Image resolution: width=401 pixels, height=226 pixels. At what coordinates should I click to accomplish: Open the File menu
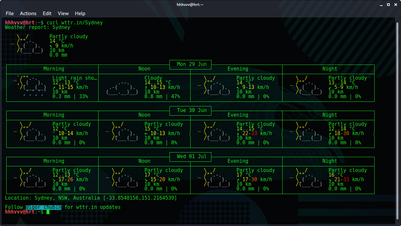tap(10, 14)
